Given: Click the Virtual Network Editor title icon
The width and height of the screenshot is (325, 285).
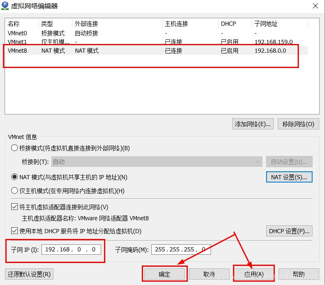Looking at the screenshot, I should (5, 6).
